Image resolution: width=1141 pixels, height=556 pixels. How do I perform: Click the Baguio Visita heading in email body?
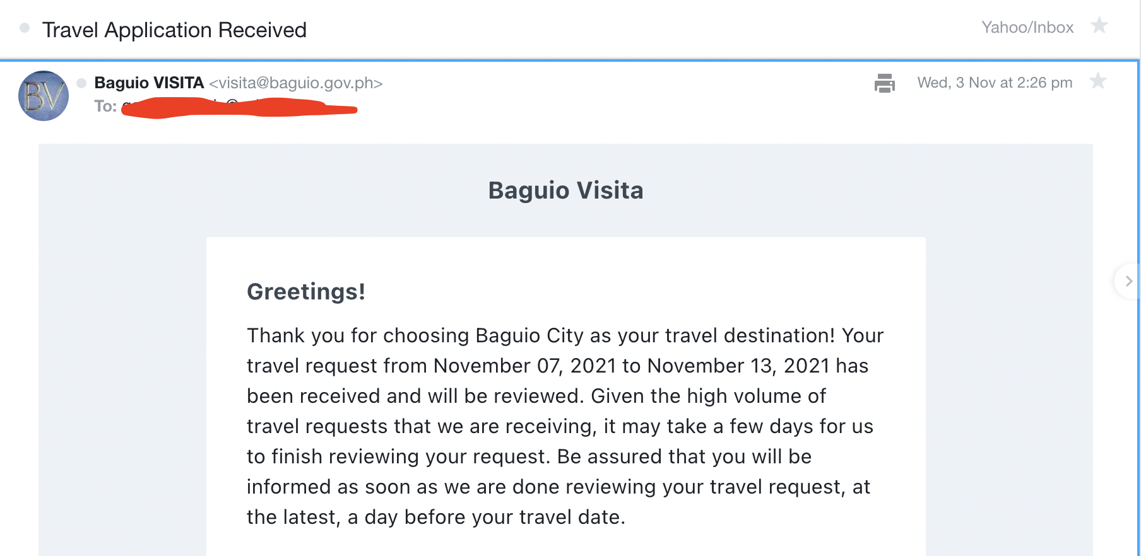click(x=565, y=190)
